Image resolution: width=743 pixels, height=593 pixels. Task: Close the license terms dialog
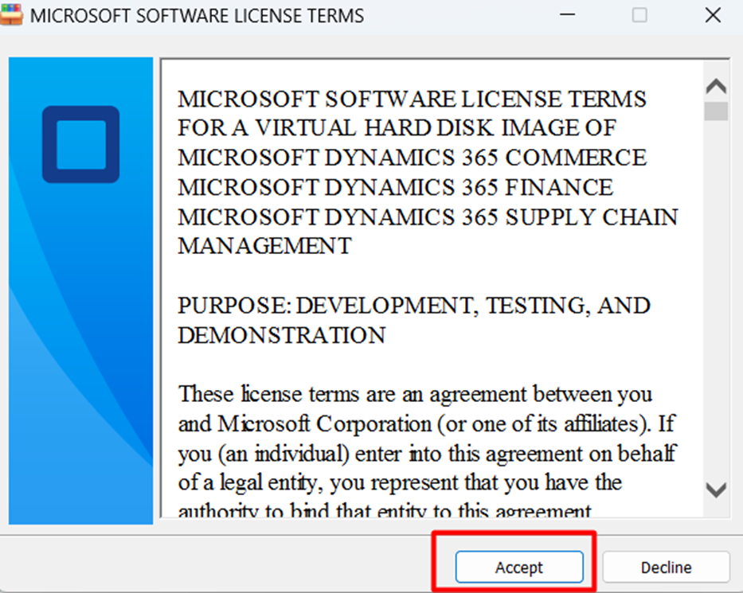click(x=713, y=15)
